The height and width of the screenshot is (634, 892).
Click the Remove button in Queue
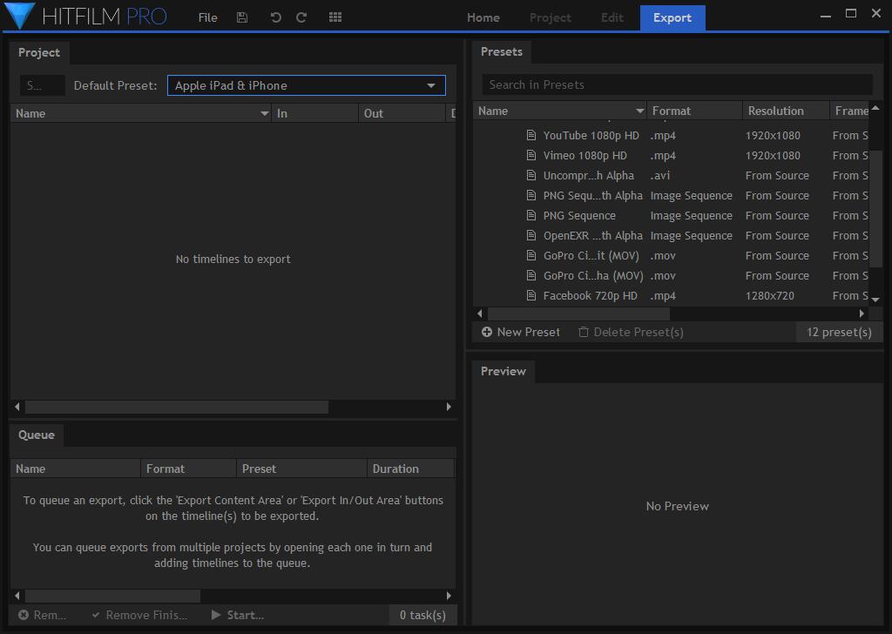click(43, 615)
